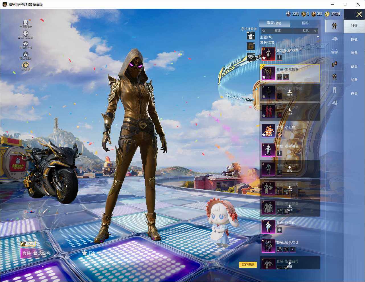Click the quick-change outfit slot numbered 2
Viewport: 365px width, 282px height.
[251, 36]
